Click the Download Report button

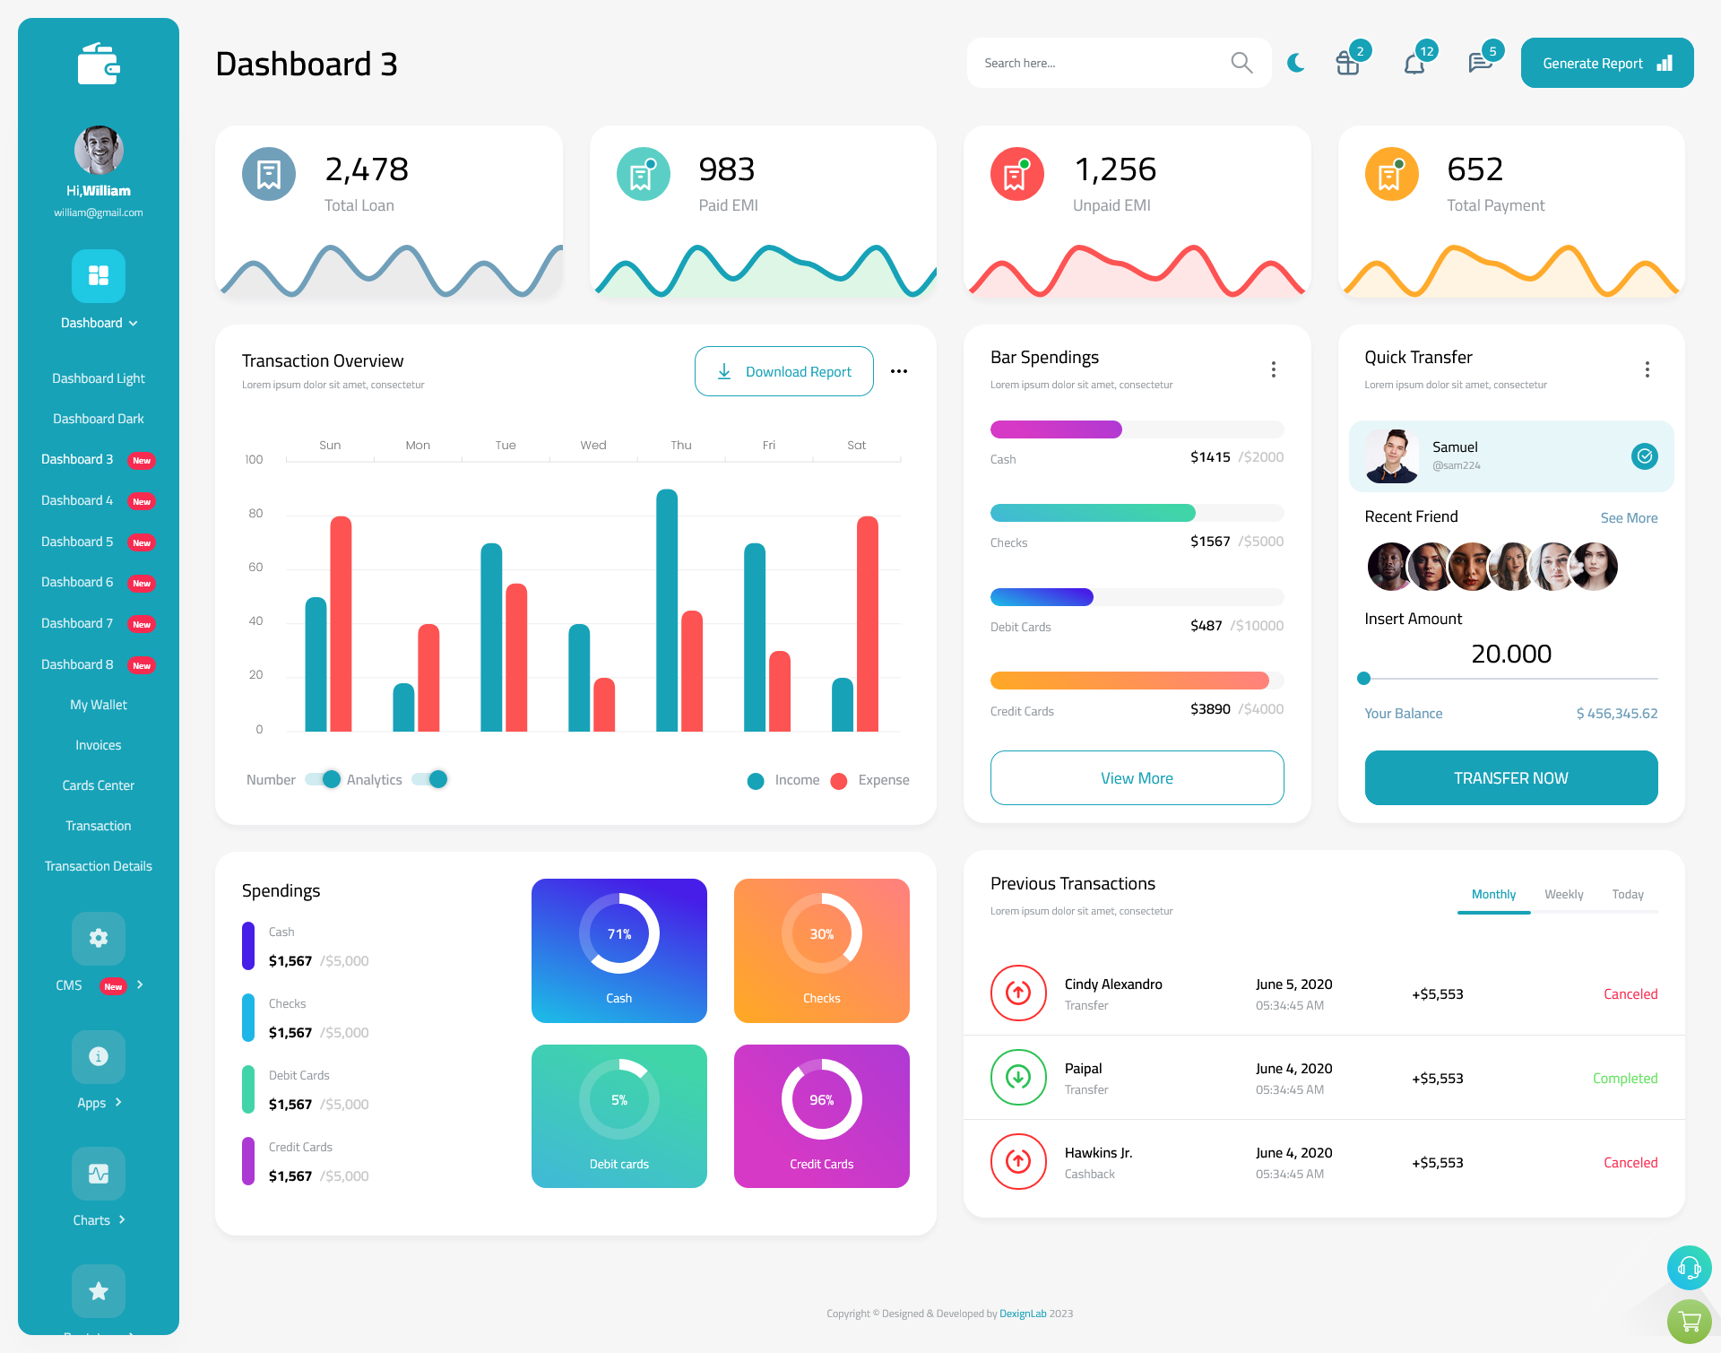(x=783, y=370)
